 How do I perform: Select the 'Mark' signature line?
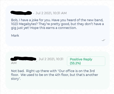pos(15,36)
